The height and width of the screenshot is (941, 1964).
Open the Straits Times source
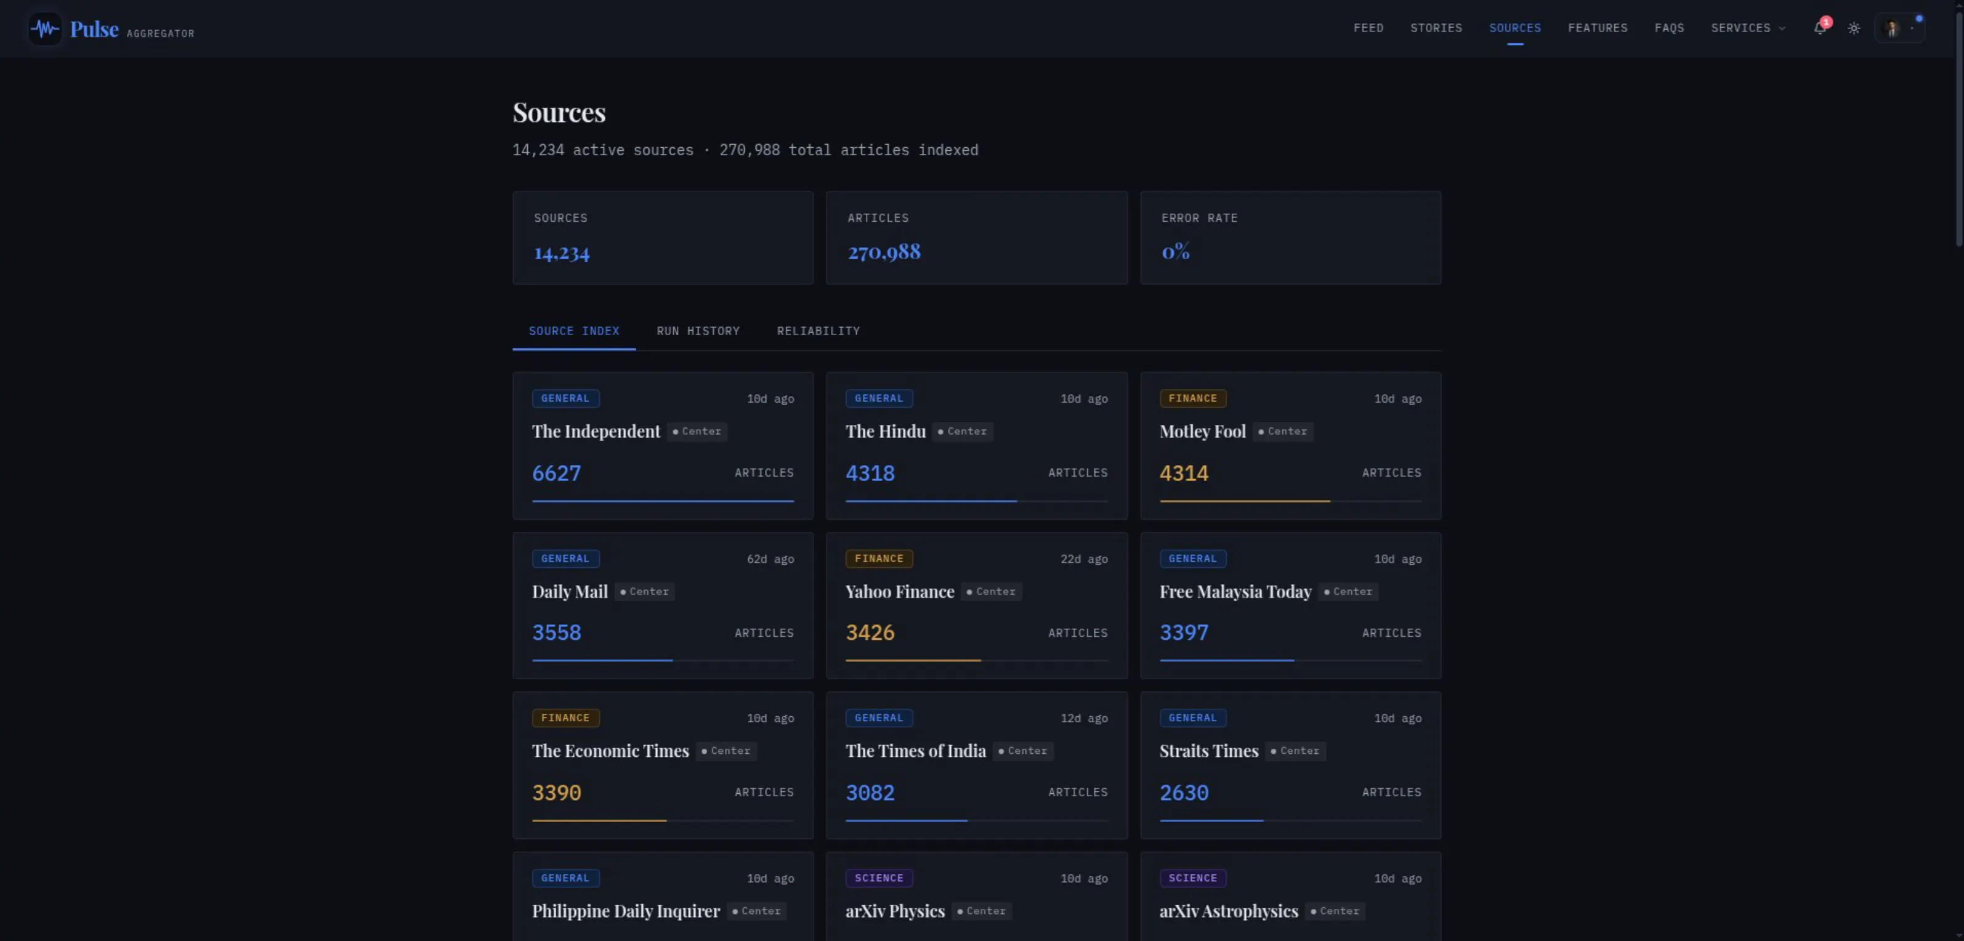coord(1290,765)
